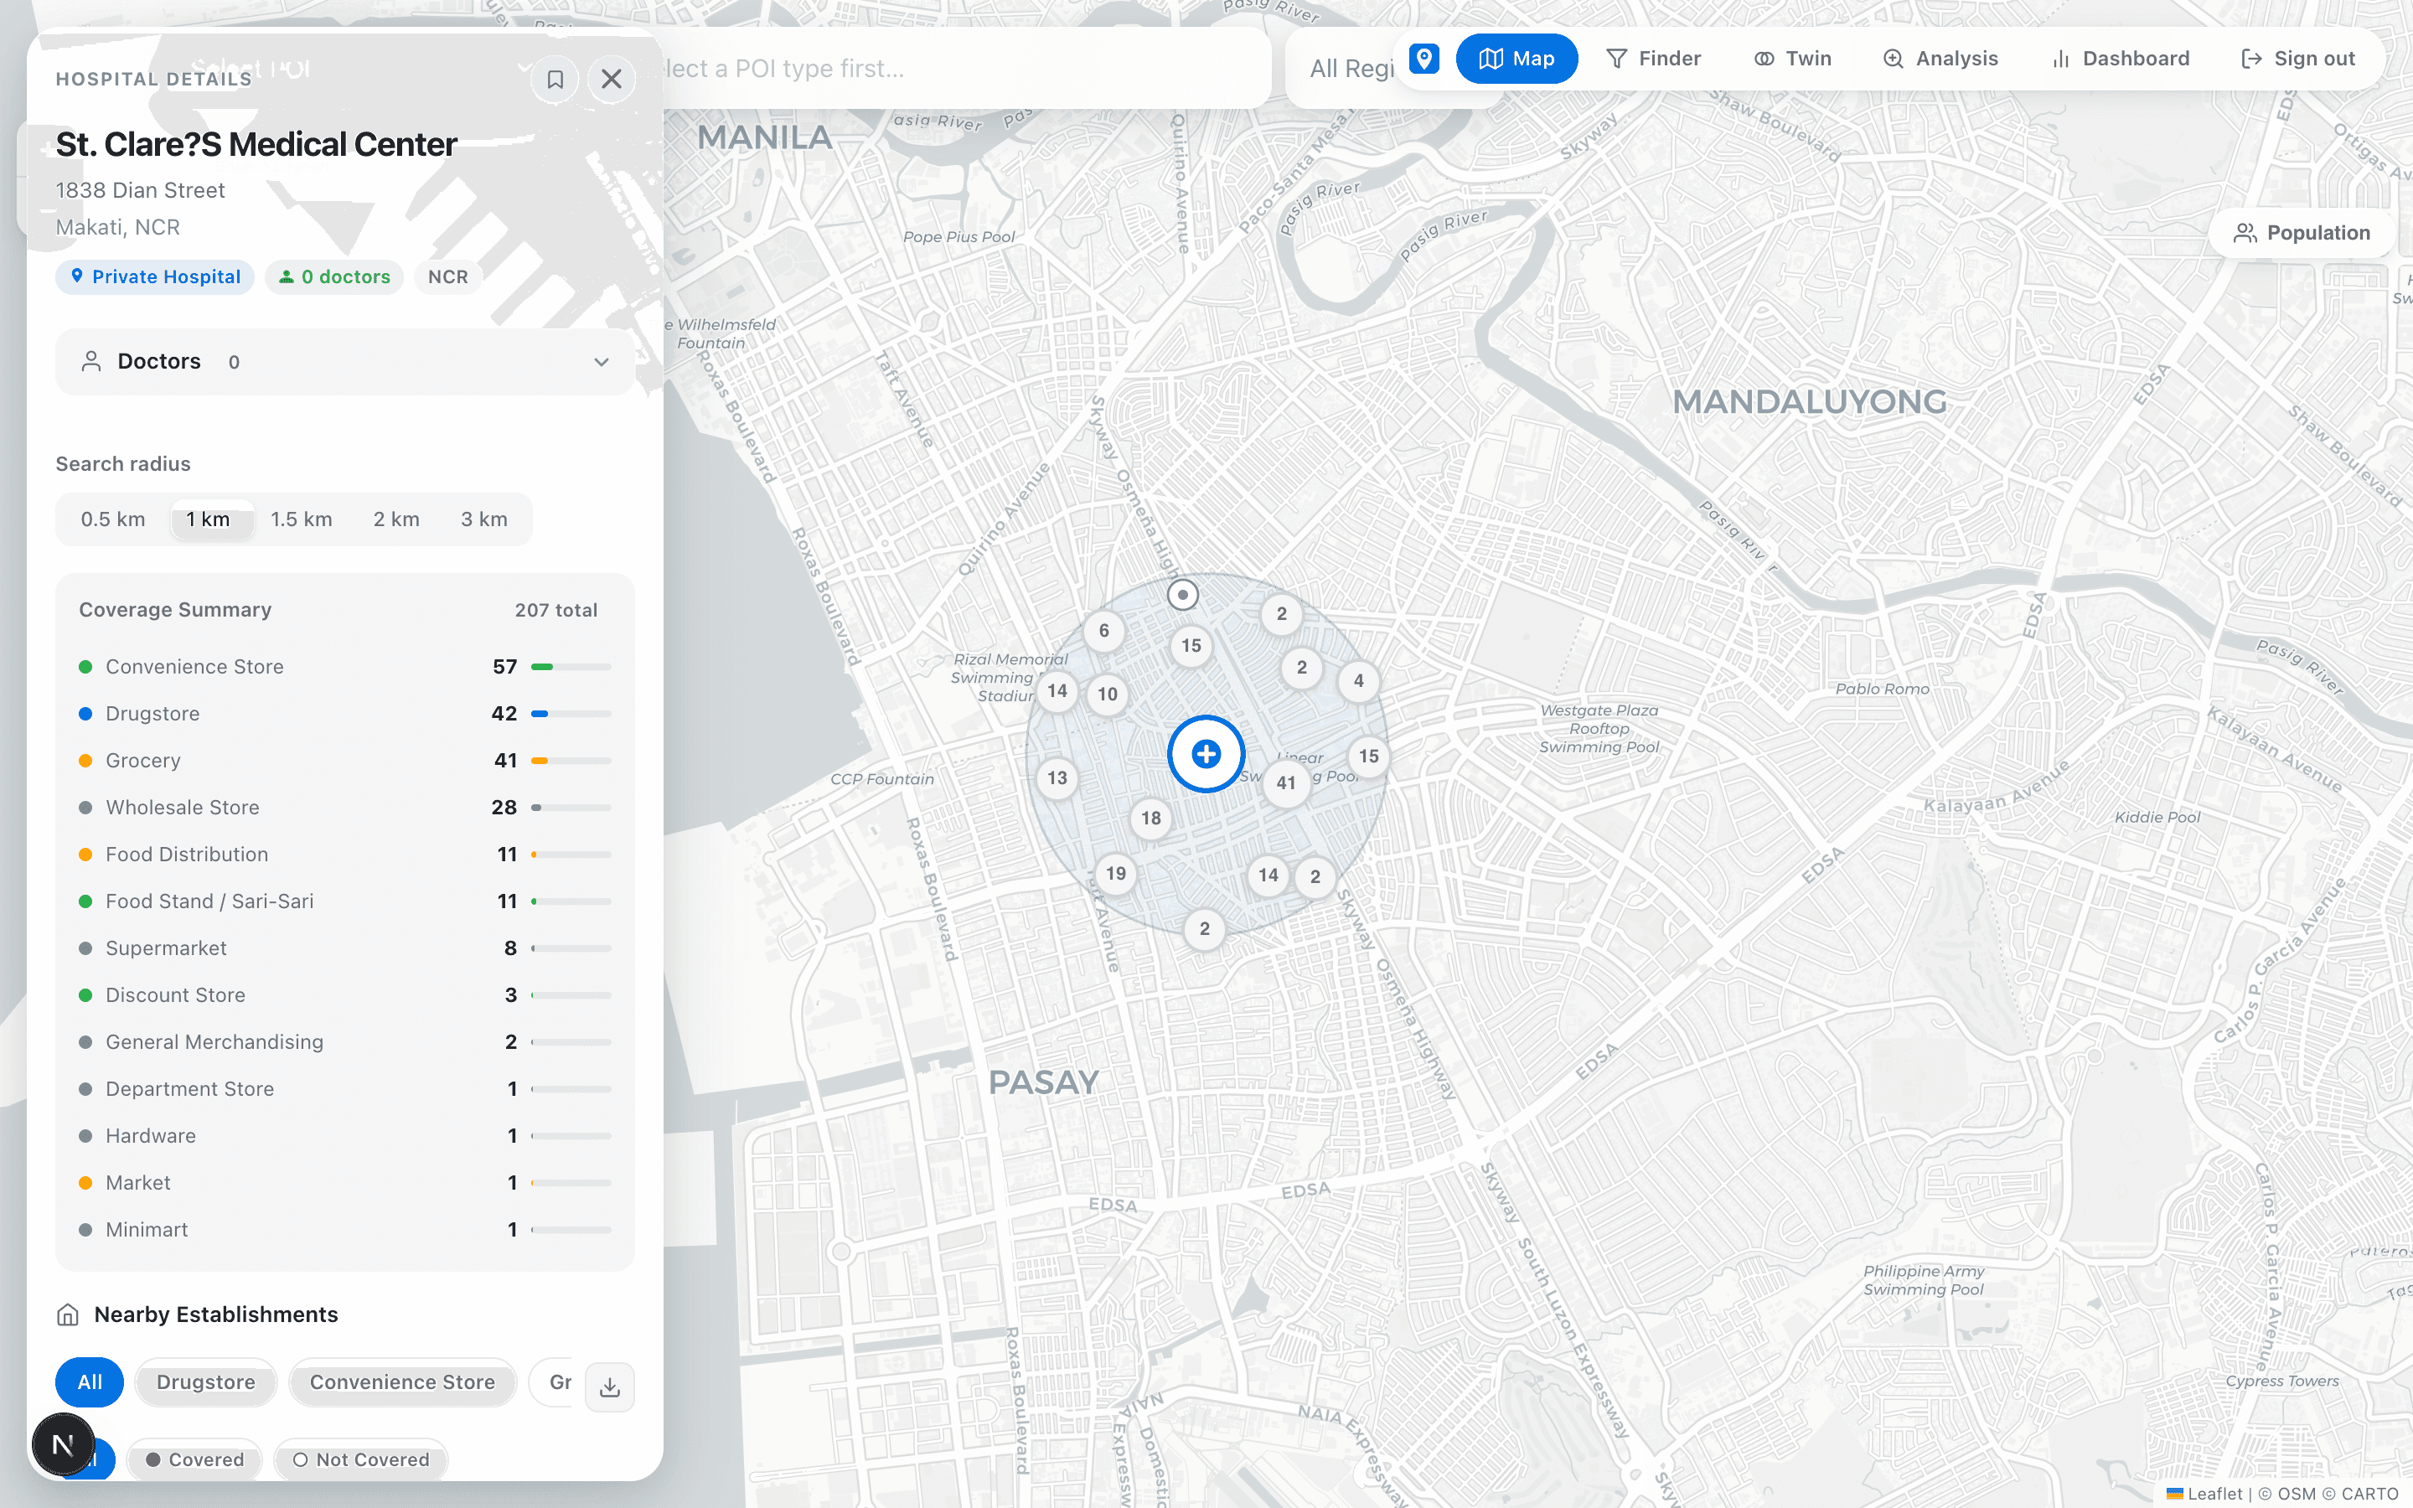
Task: Filter establishments by Drugstore chip
Action: click(205, 1382)
